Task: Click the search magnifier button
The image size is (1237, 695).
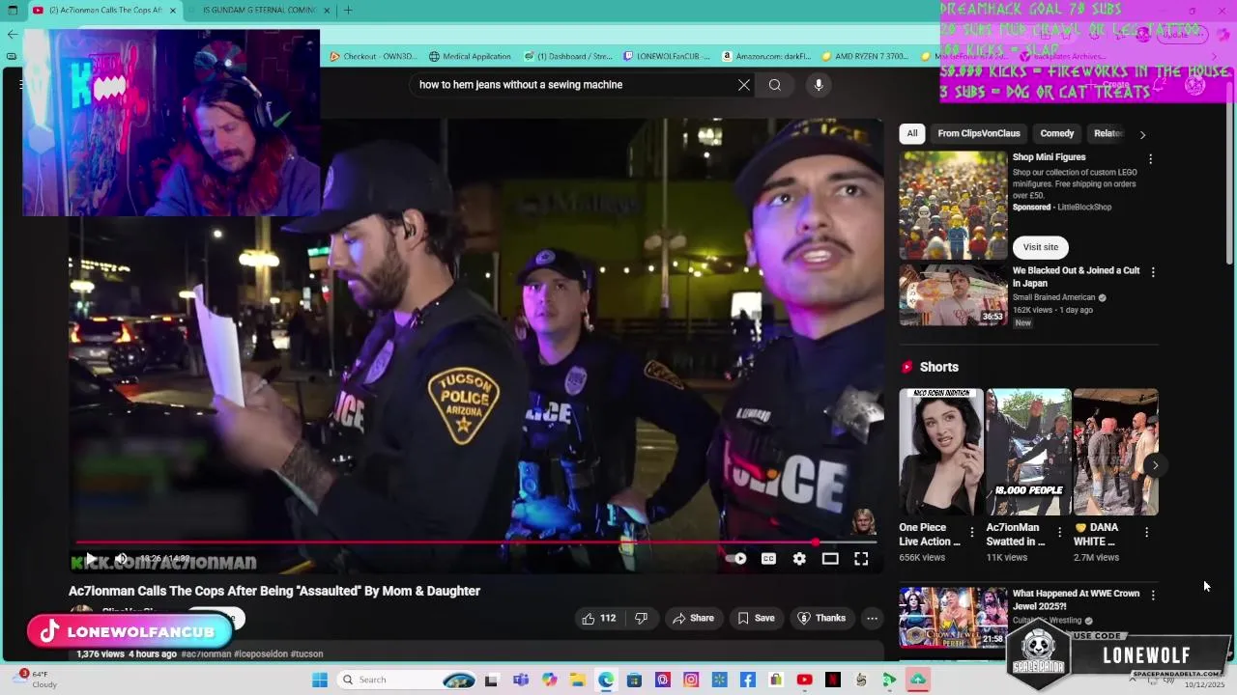Action: coord(775,85)
